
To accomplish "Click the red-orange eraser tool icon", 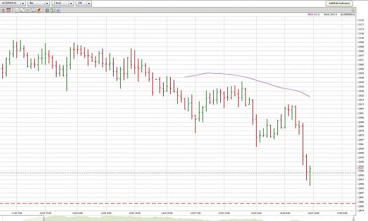I will (38, 10).
